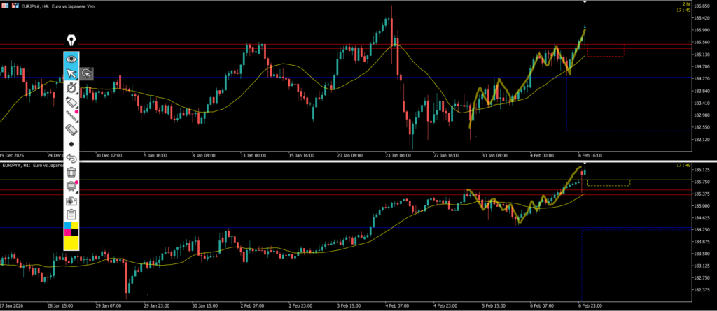Click the black dot brush size button
The image size is (717, 311).
71,144
